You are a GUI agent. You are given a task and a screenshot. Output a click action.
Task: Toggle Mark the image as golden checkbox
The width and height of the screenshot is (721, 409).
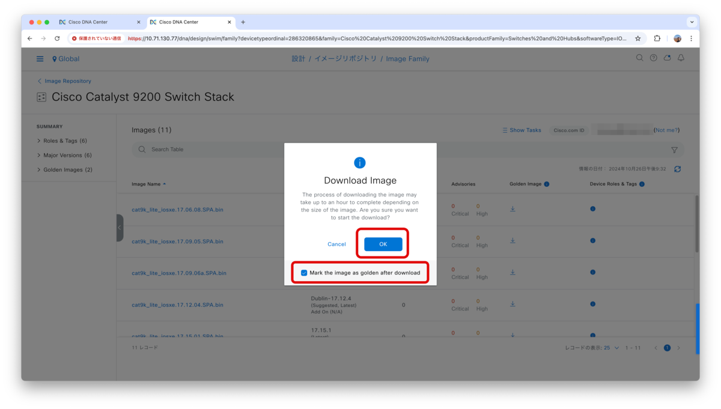pos(304,273)
